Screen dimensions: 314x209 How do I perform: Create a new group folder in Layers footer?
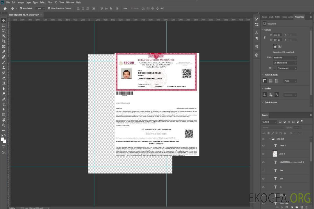(297, 207)
